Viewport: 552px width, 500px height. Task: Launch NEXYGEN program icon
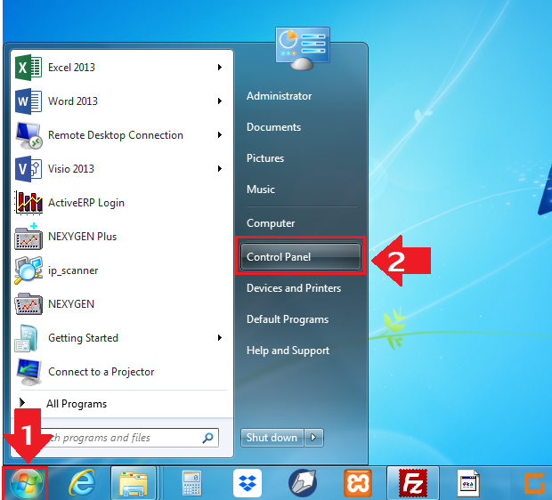[x=28, y=304]
